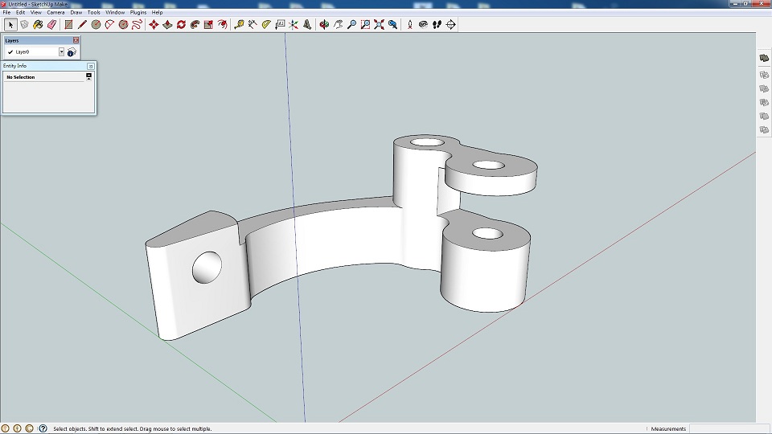Open the Plugins menu
772x434 pixels.
point(138,13)
